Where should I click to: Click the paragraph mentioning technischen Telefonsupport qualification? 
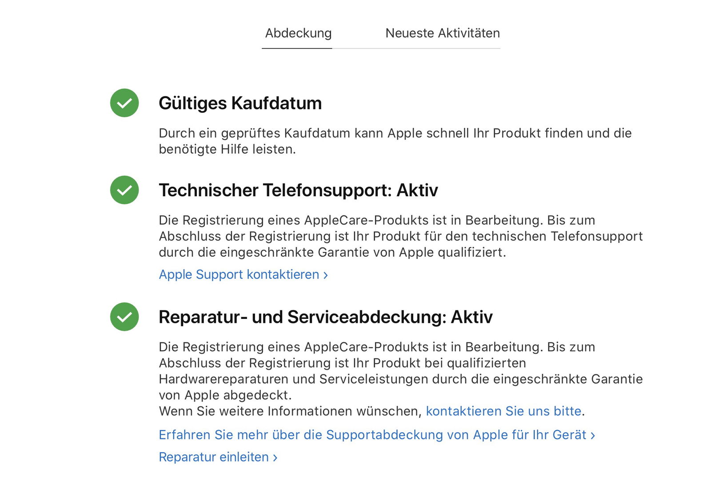click(x=401, y=236)
